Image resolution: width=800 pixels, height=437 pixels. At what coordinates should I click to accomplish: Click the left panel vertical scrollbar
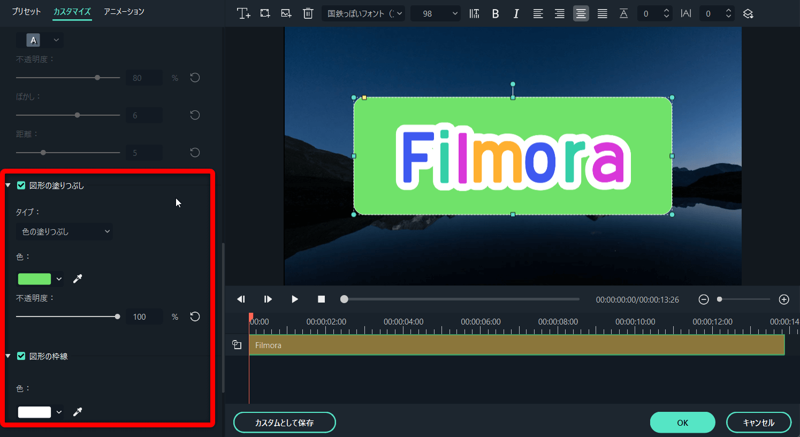pos(223,319)
